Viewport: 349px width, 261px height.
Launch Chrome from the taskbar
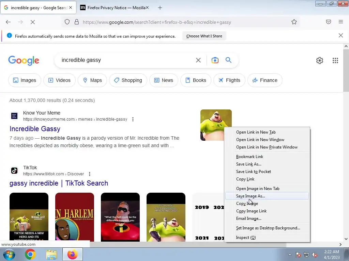30,254
